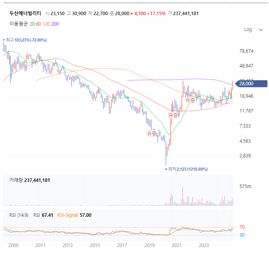Open the Log scale dropdown
Image resolution: width=269 pixels, height=254 pixels.
pos(253,30)
